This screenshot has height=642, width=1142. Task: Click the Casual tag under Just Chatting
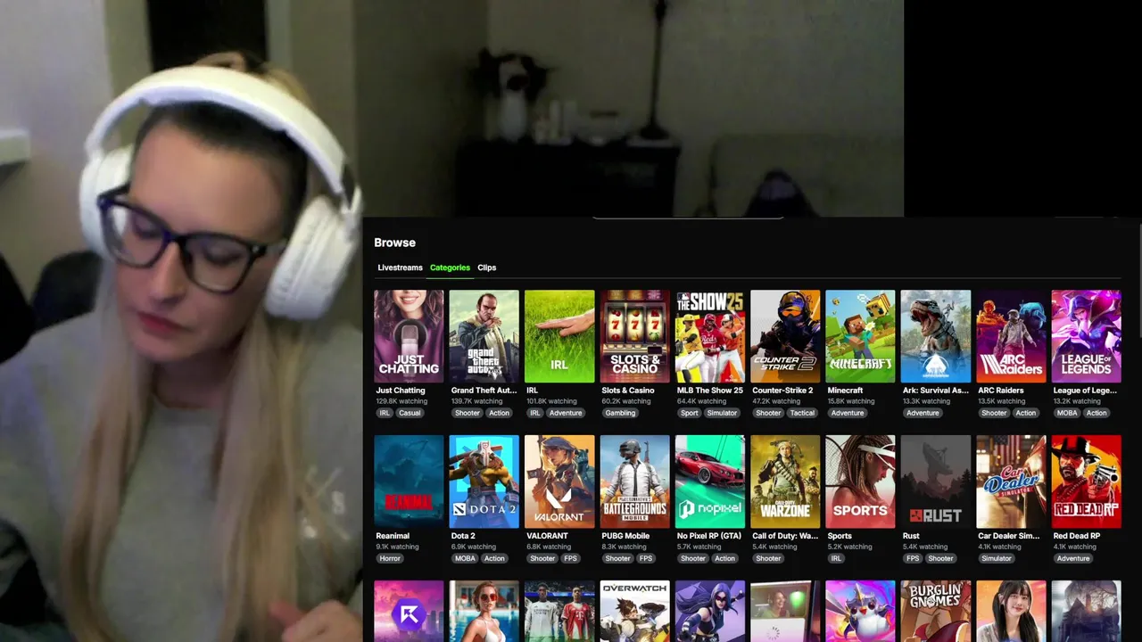point(410,413)
